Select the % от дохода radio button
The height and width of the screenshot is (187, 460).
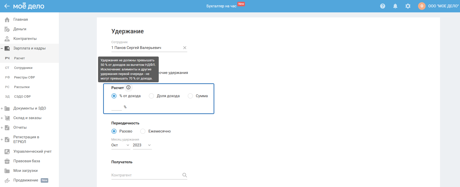[114, 96]
